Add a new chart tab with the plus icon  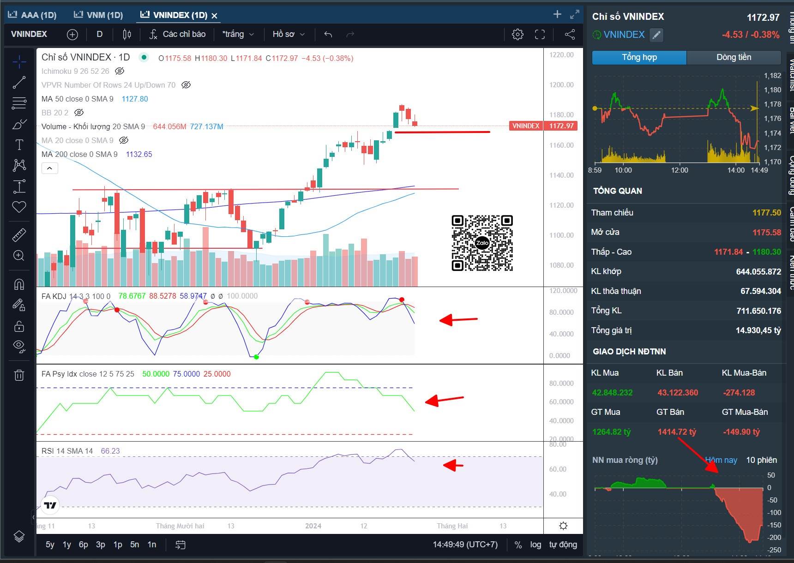point(557,14)
